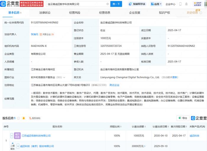The image size is (207, 151).
Task: Click the English name Lianyungang Chengmai text
Action: (x=130, y=77)
